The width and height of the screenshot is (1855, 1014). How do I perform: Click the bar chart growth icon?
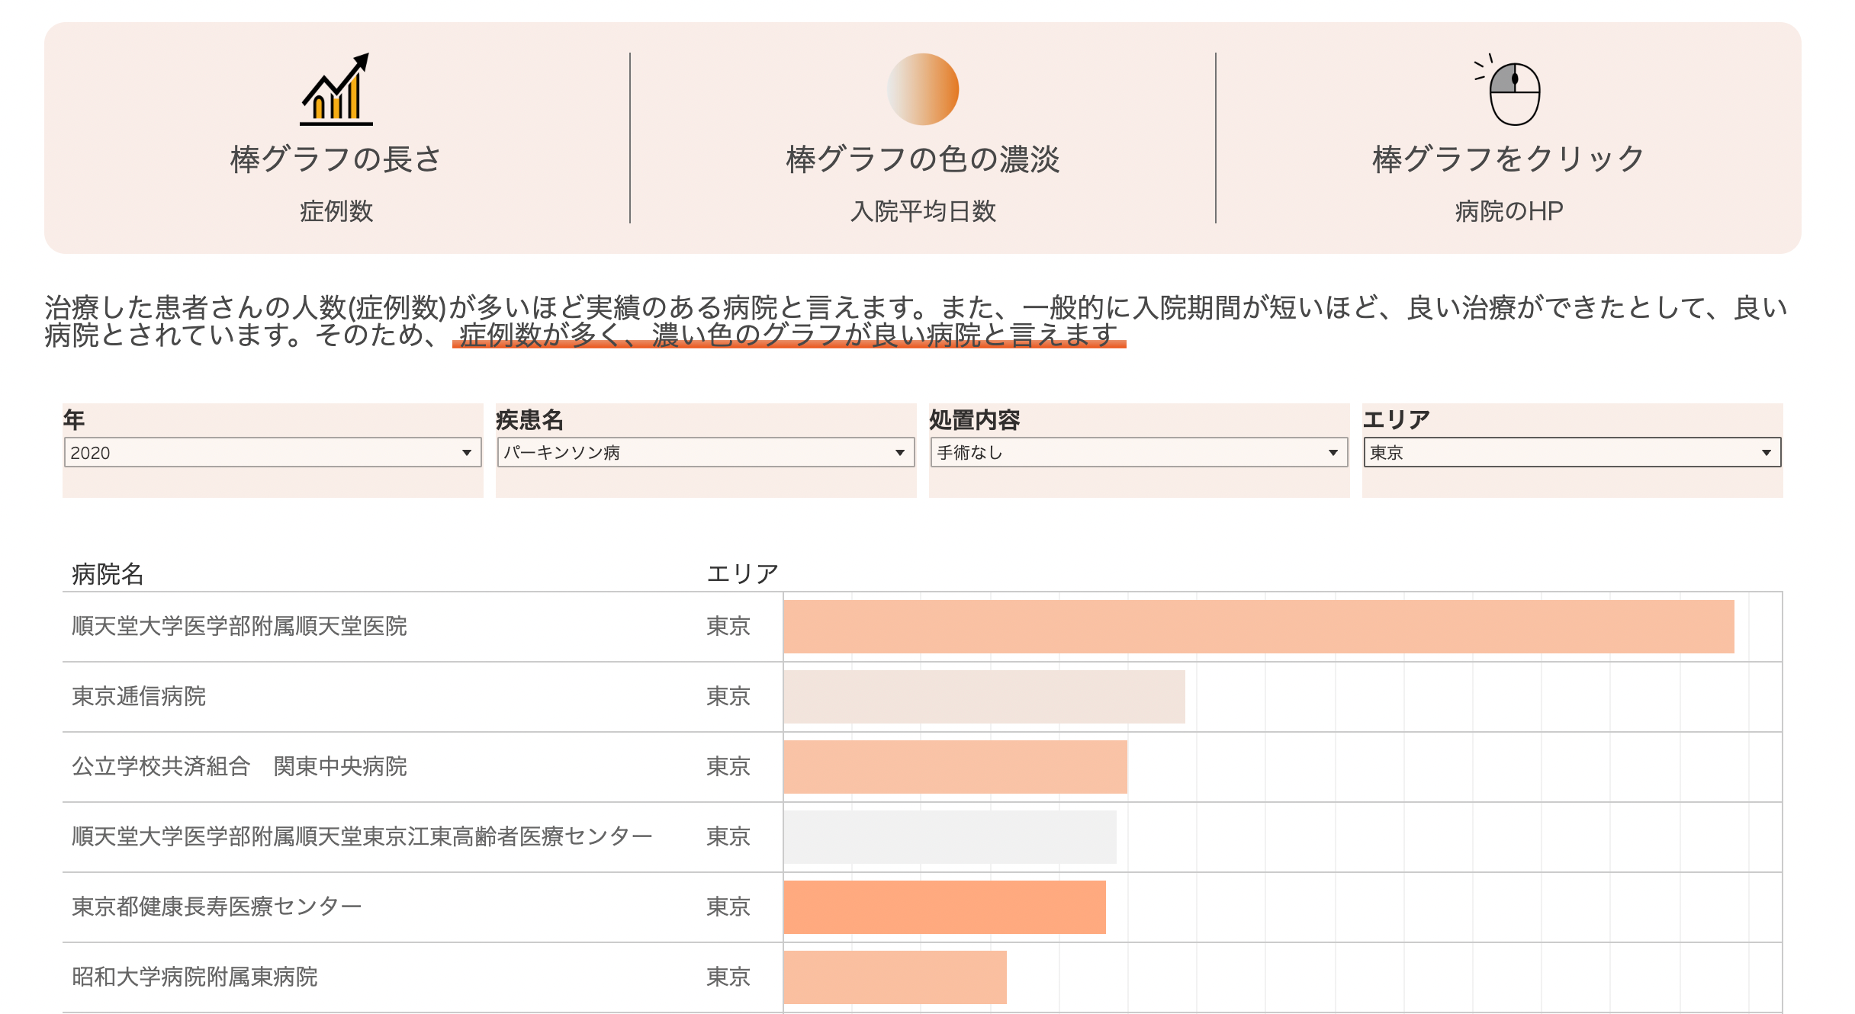(336, 90)
